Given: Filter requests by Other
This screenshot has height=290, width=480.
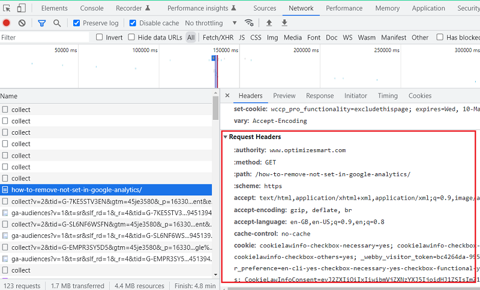Looking at the screenshot, I should pos(419,37).
